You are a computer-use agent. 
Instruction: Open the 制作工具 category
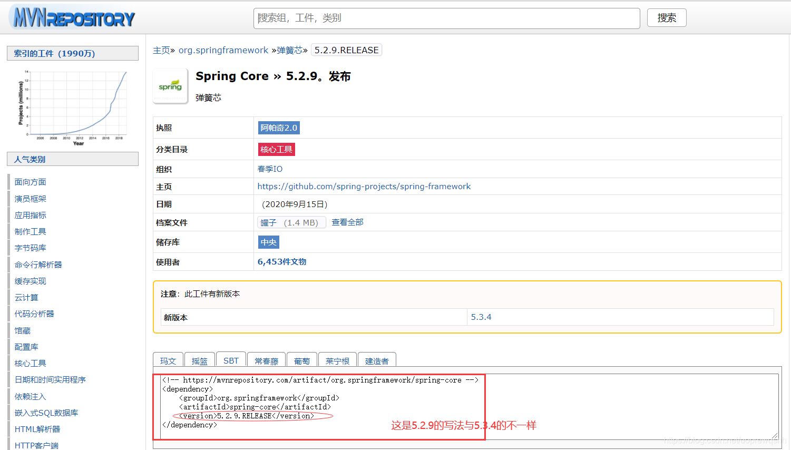point(31,231)
